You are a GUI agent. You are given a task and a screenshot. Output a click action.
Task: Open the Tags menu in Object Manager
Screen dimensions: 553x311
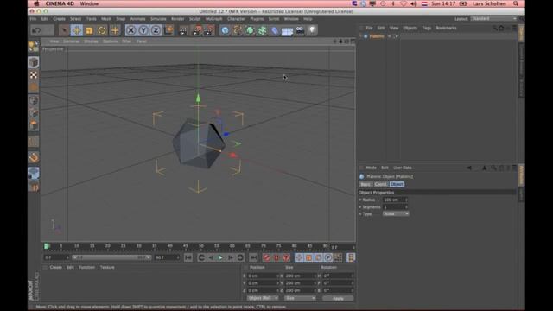coord(426,28)
